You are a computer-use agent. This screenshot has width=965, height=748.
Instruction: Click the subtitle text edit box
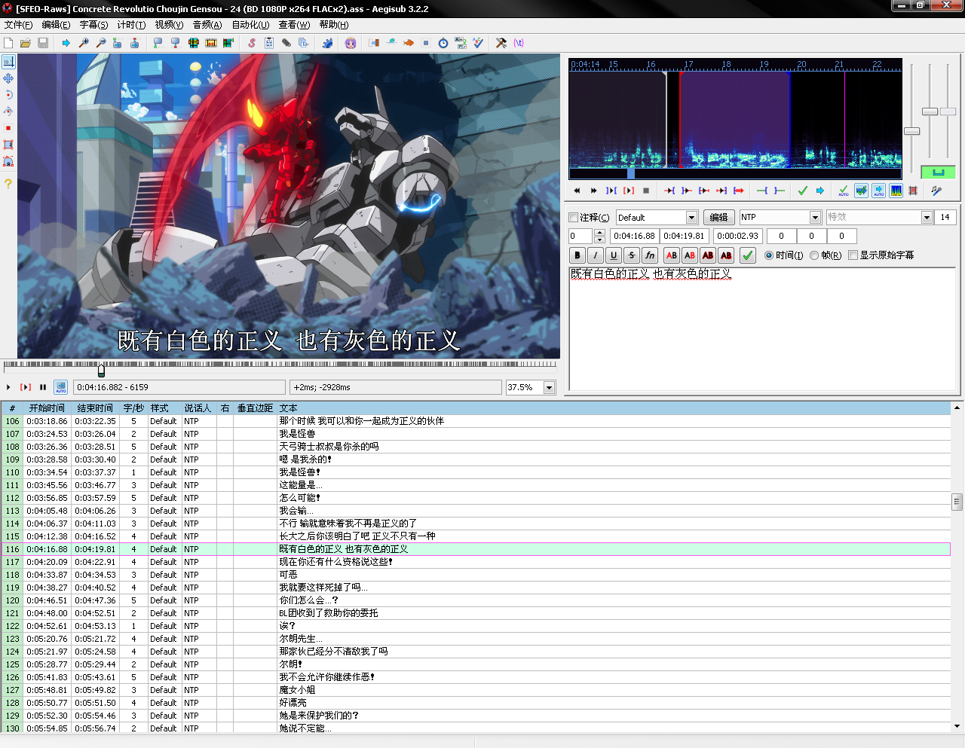click(x=762, y=328)
